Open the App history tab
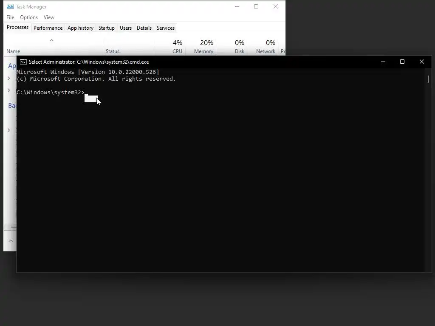This screenshot has width=435, height=326. click(80, 28)
